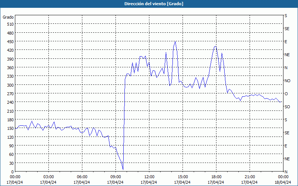Select the 'NE' compass label near the 390 gridline
This screenshot has width=298, height=186.
pos(287,55)
